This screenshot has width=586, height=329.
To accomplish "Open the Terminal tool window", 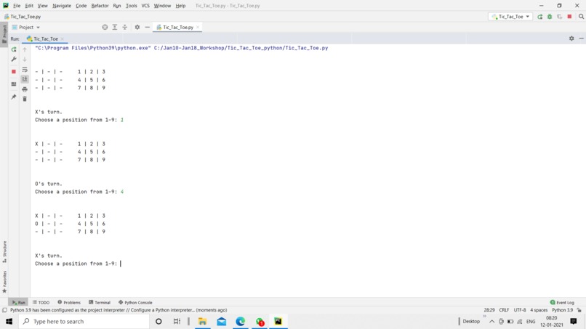I will (100, 302).
